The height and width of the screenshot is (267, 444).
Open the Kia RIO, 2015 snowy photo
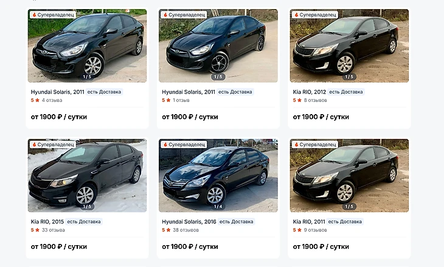pyautogui.click(x=87, y=176)
